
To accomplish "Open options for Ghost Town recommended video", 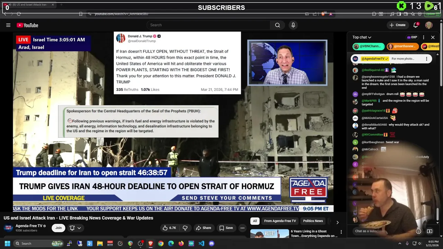I will pos(341,232).
